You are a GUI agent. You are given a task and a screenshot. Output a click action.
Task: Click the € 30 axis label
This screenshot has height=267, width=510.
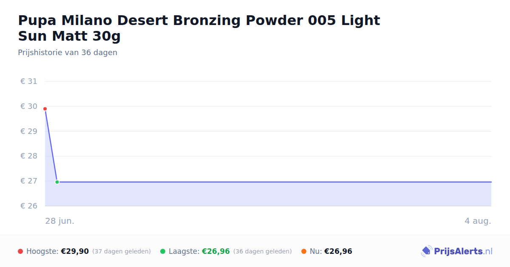click(x=29, y=106)
